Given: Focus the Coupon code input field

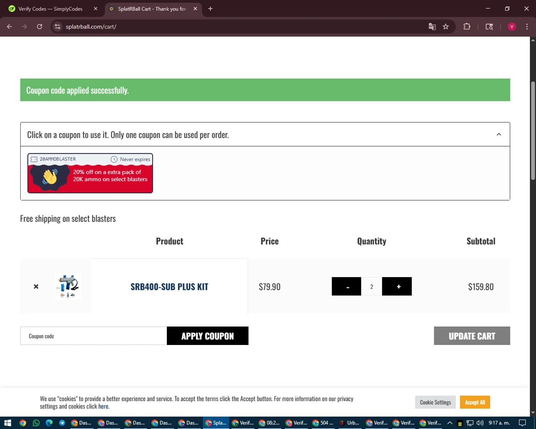Looking at the screenshot, I should [94, 336].
